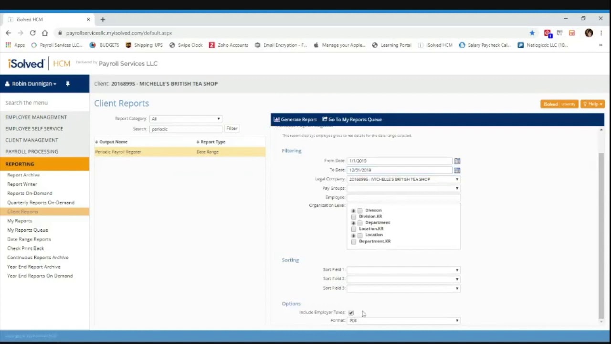Show more bookmarks with the overflow chevron
Screen dimensions: 611x344
[x=600, y=45]
